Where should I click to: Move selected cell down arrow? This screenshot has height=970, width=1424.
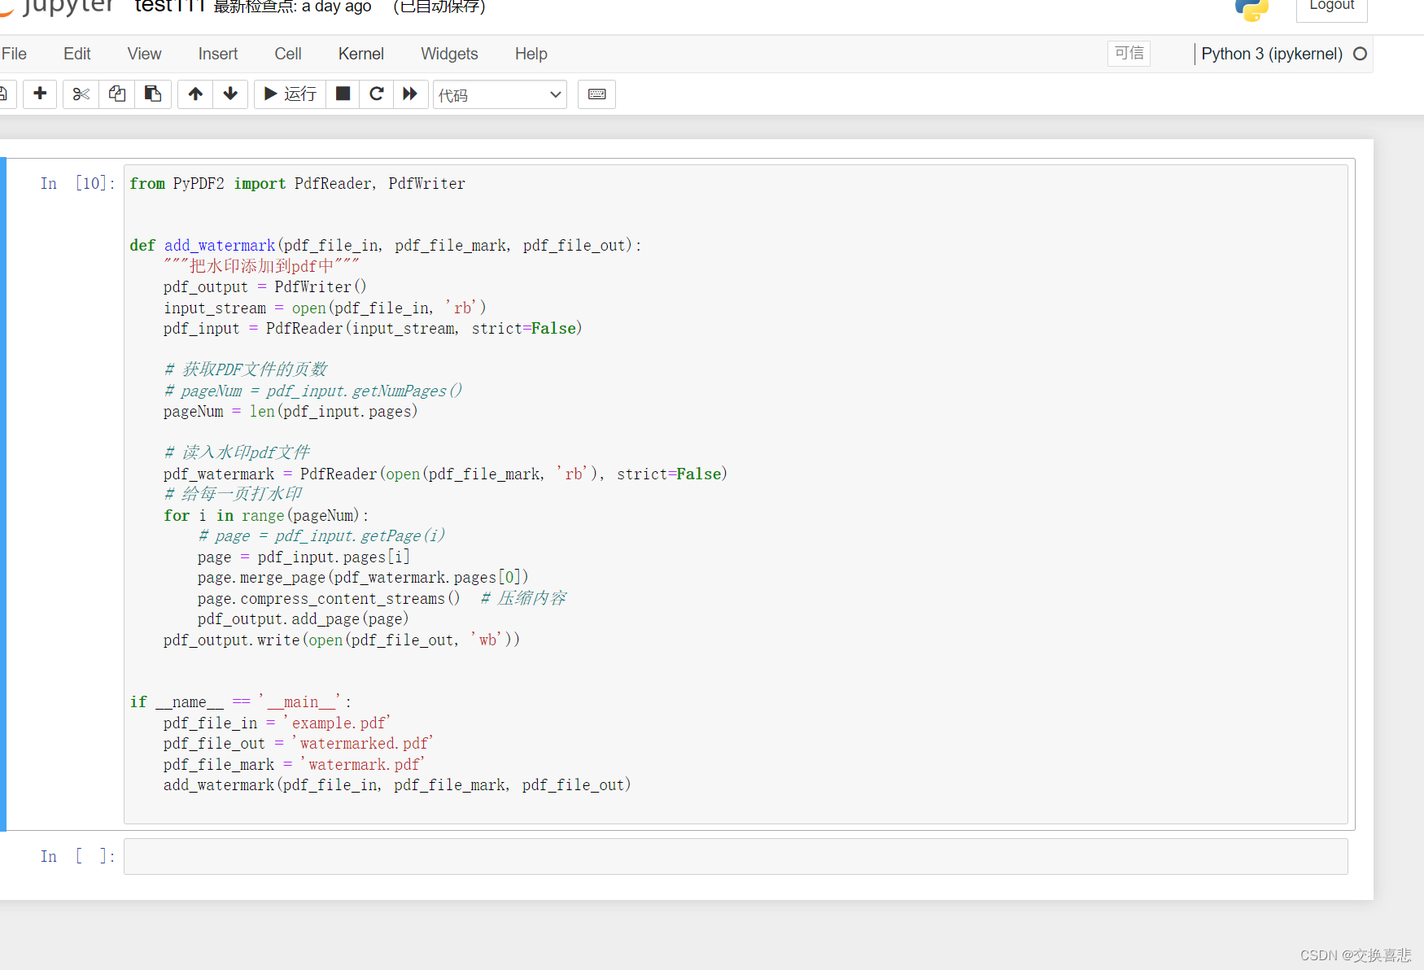pos(230,94)
